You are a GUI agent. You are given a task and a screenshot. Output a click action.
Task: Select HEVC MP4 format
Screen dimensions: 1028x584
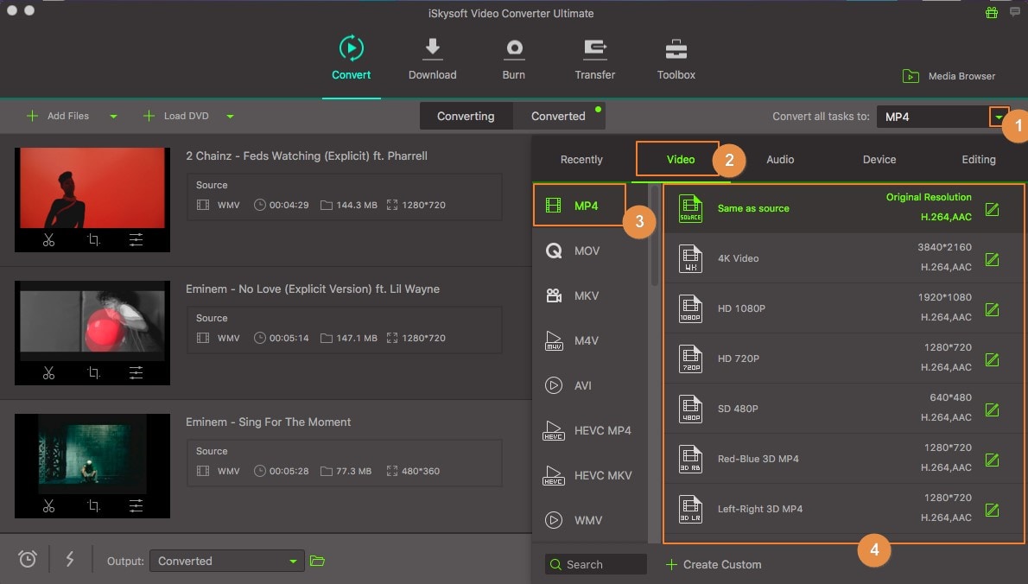(589, 430)
